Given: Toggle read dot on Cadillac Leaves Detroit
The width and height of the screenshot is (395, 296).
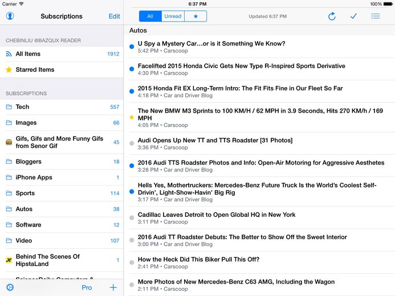Looking at the screenshot, I should coord(132,218).
